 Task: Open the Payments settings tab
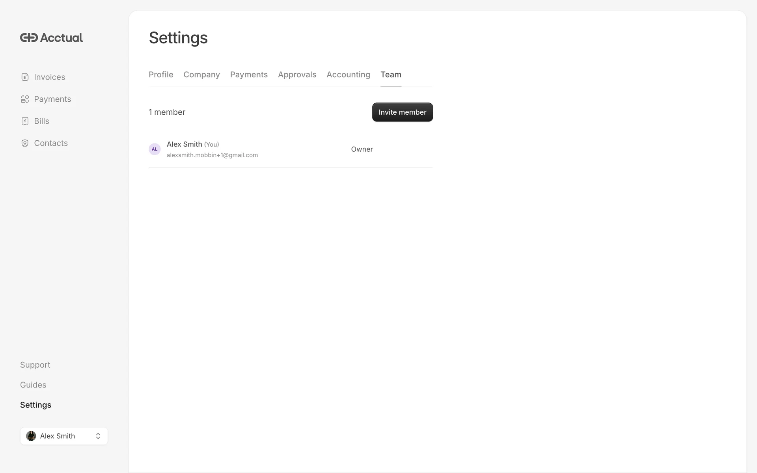pos(249,74)
